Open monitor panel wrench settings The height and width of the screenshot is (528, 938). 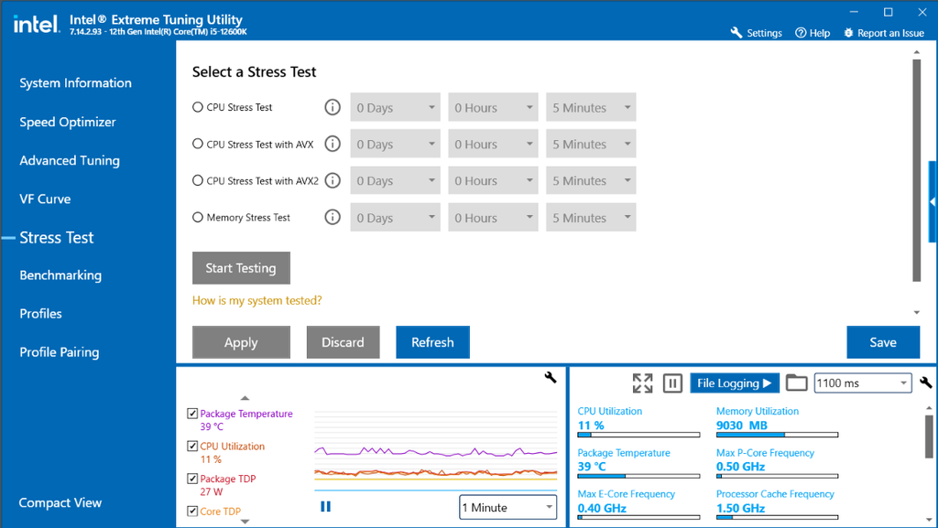point(925,383)
